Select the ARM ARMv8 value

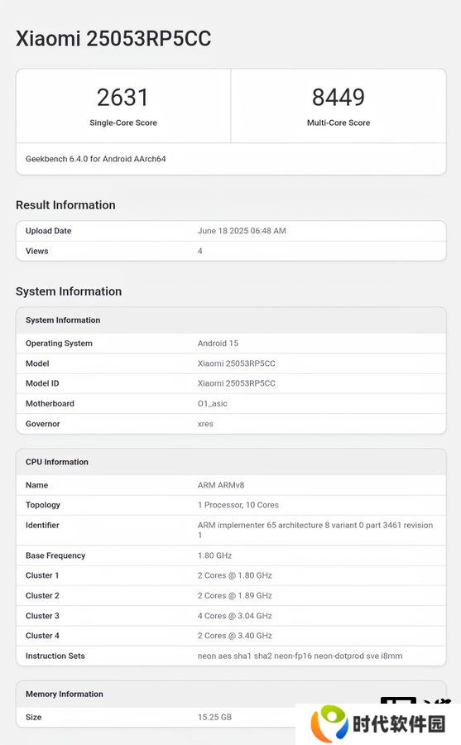click(221, 485)
